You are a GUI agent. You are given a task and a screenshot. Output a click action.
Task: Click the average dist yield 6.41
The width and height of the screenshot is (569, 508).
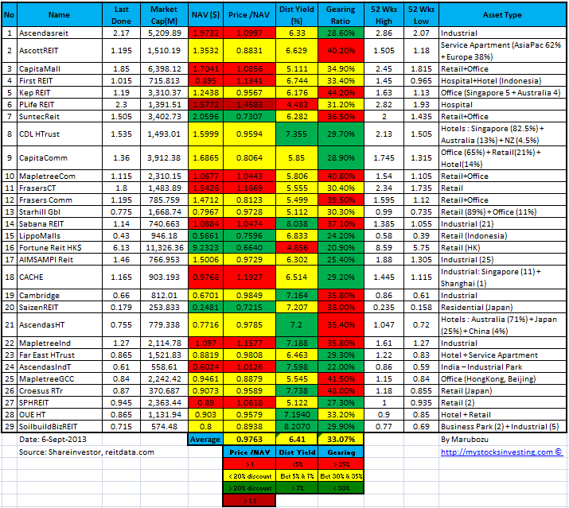tap(297, 440)
